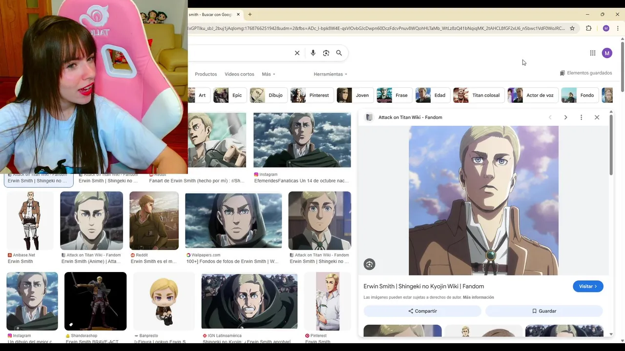Open Chrome three-dot menu
Image resolution: width=625 pixels, height=351 pixels.
[x=618, y=28]
